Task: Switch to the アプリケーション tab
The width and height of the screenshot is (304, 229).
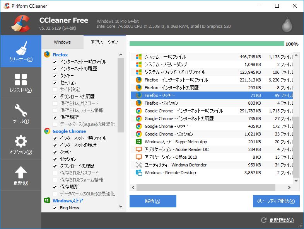Action: coord(104,42)
